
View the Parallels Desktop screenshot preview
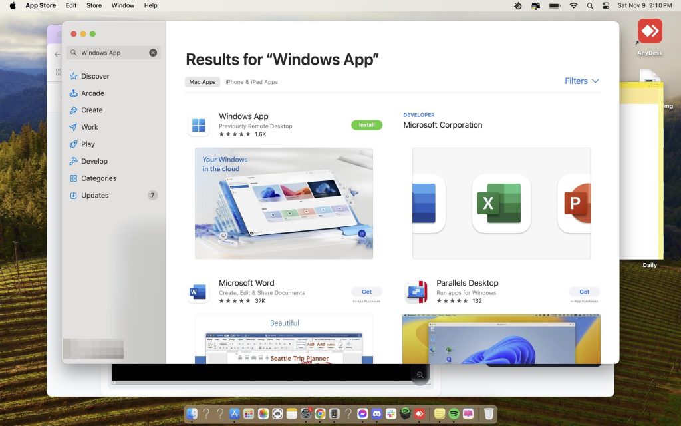[501, 339]
